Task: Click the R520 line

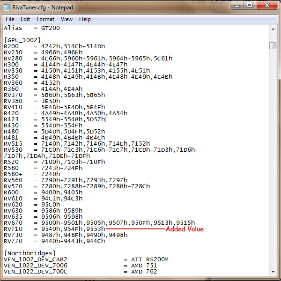Action: (54, 162)
